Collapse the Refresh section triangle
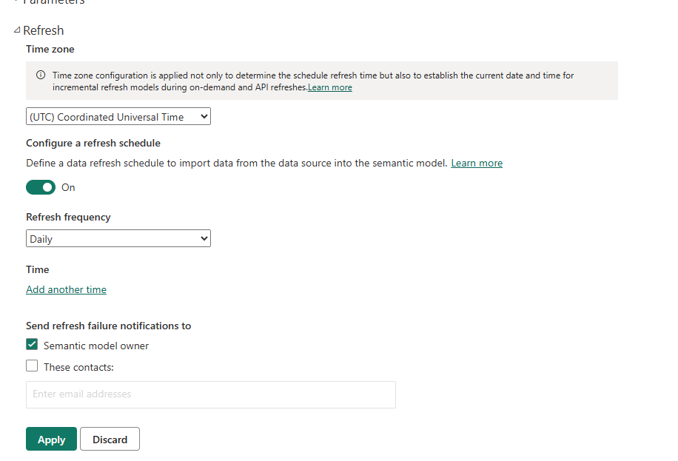The height and width of the screenshot is (461, 678). [17, 30]
